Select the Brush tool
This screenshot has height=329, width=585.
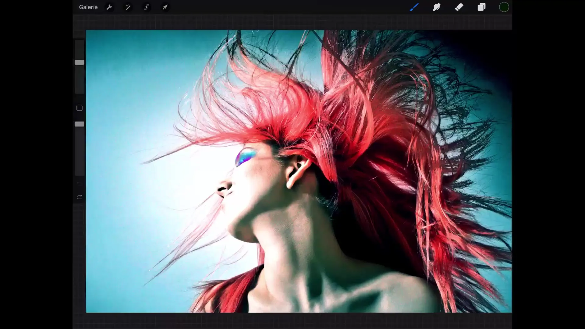414,7
